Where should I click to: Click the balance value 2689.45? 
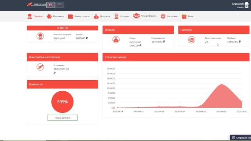82,38
